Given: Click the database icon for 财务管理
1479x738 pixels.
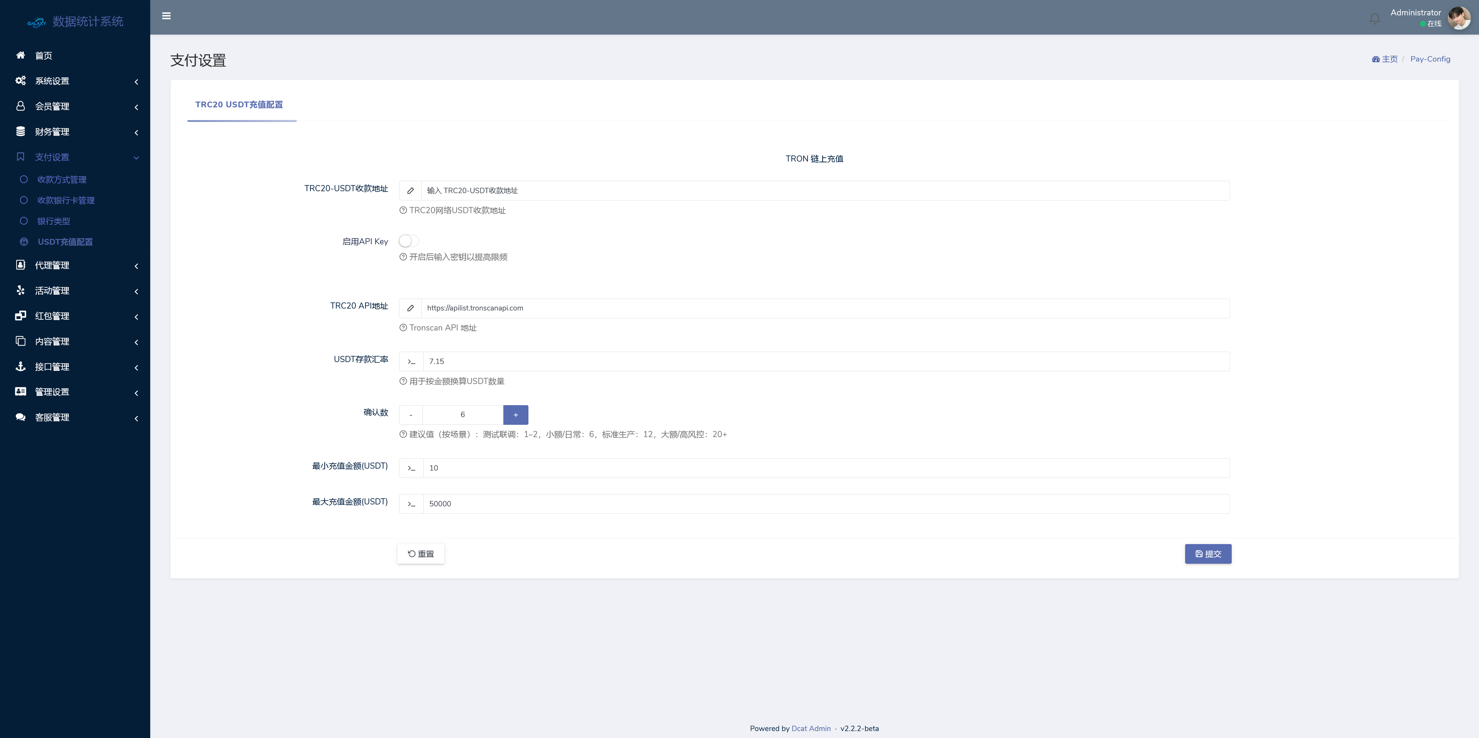Looking at the screenshot, I should point(21,131).
